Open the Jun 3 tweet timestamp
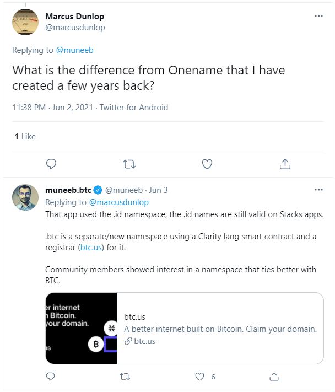This screenshot has height=392, width=335. pyautogui.click(x=158, y=190)
